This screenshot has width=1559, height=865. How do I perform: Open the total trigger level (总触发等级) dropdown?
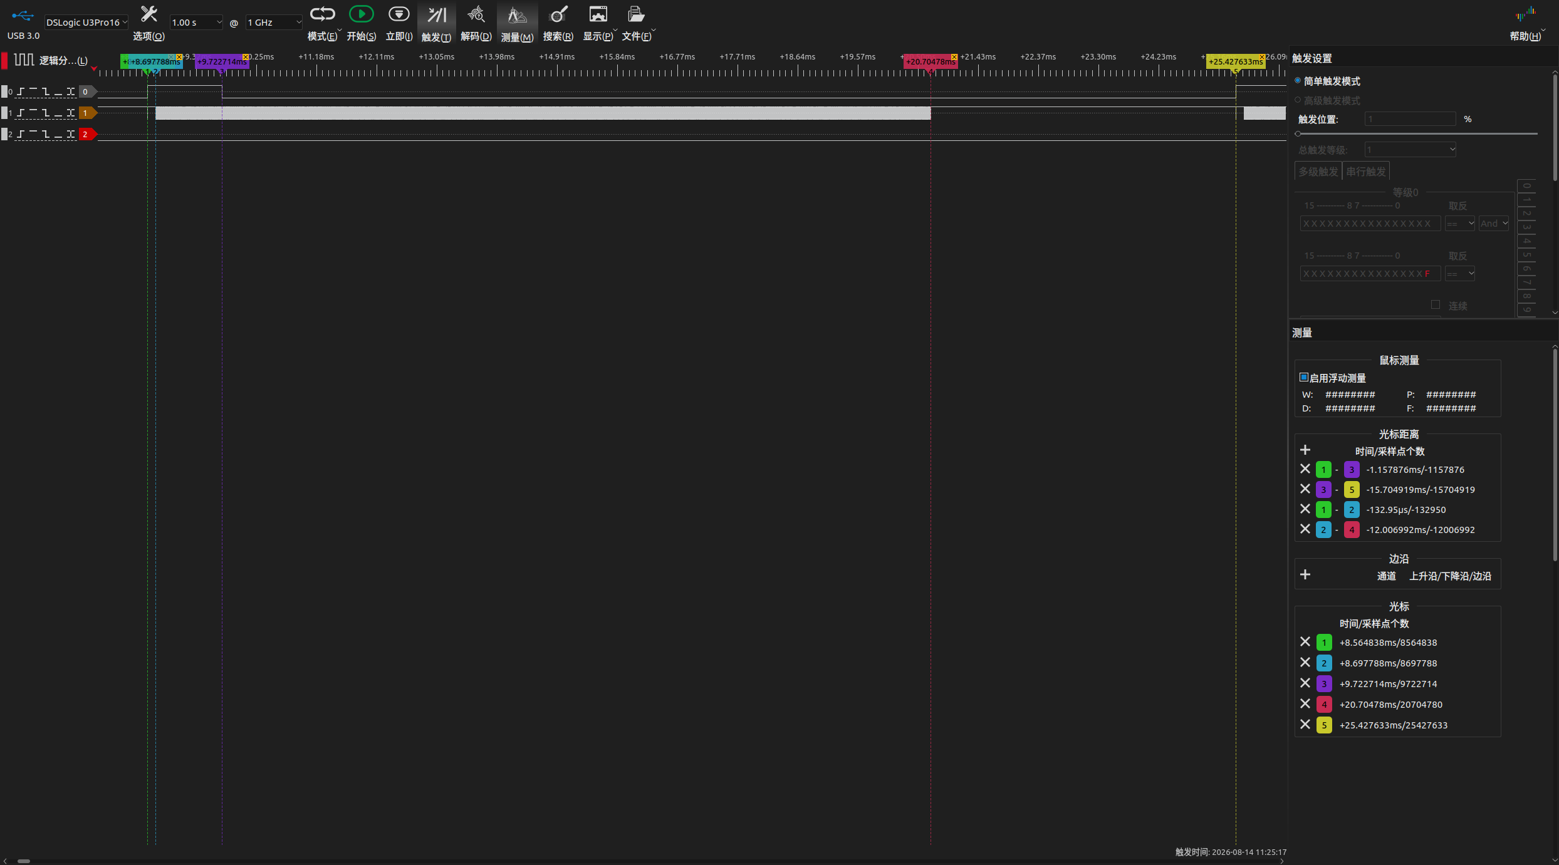[x=1410, y=150]
